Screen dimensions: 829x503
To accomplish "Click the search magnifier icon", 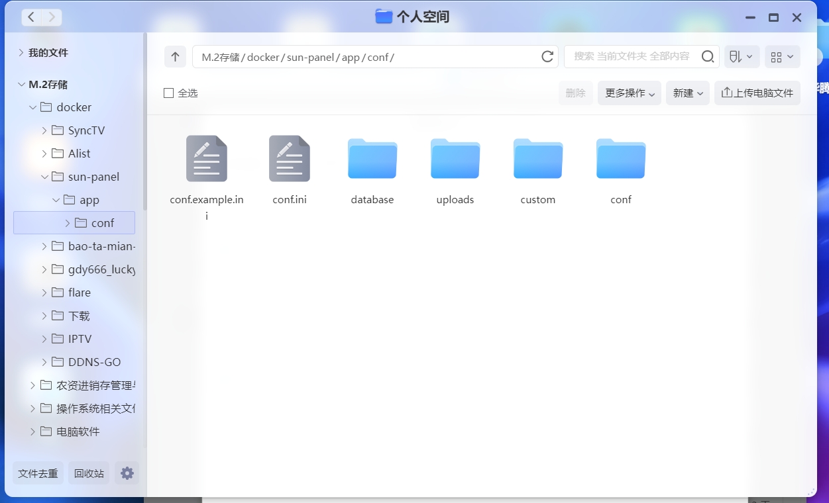I will click(x=708, y=57).
